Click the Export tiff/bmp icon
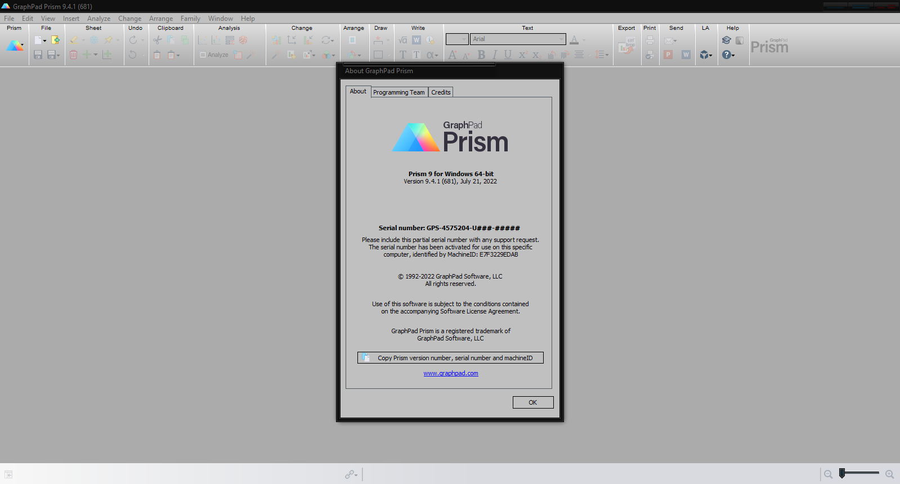The image size is (900, 484). [x=626, y=45]
